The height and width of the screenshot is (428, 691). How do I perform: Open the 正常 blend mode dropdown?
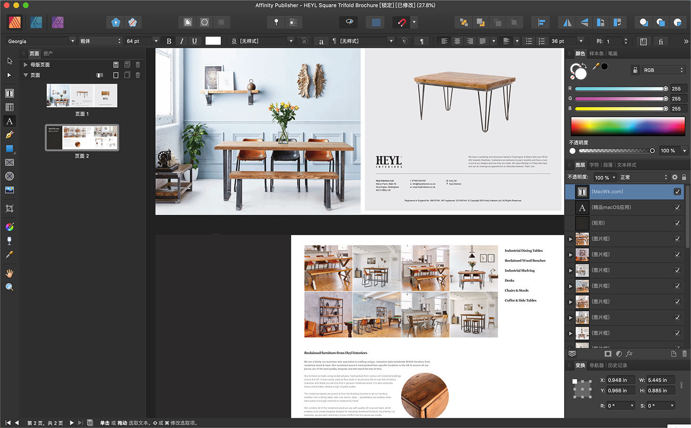click(643, 177)
